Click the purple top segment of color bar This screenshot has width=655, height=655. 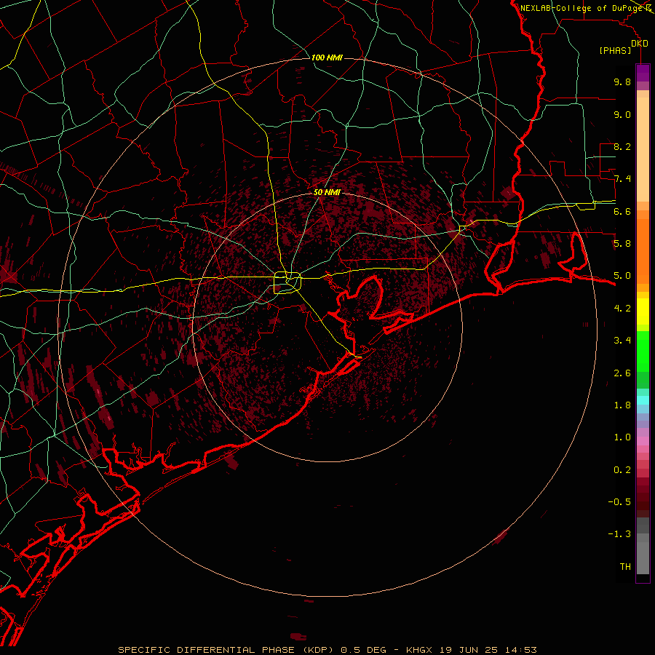coord(643,73)
